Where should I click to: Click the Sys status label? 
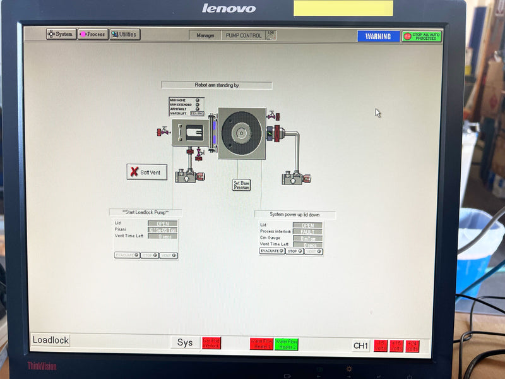tap(185, 342)
